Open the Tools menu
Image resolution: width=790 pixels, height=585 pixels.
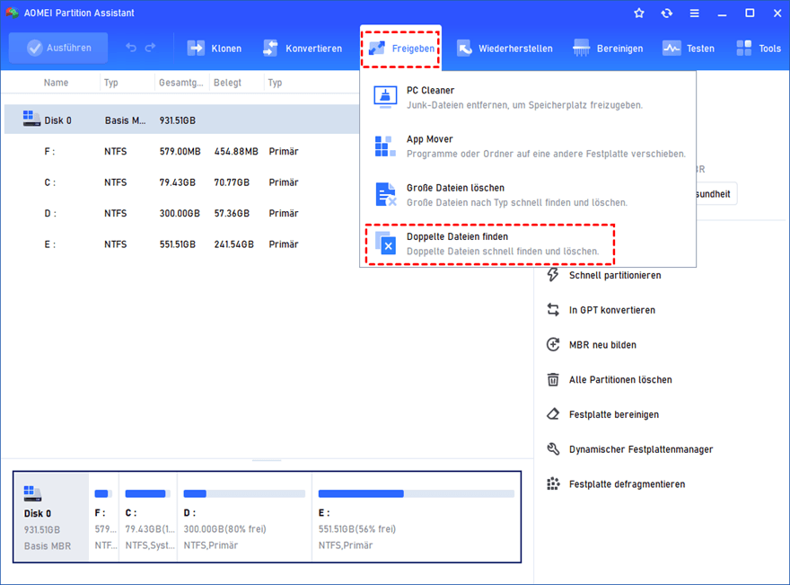(x=759, y=49)
